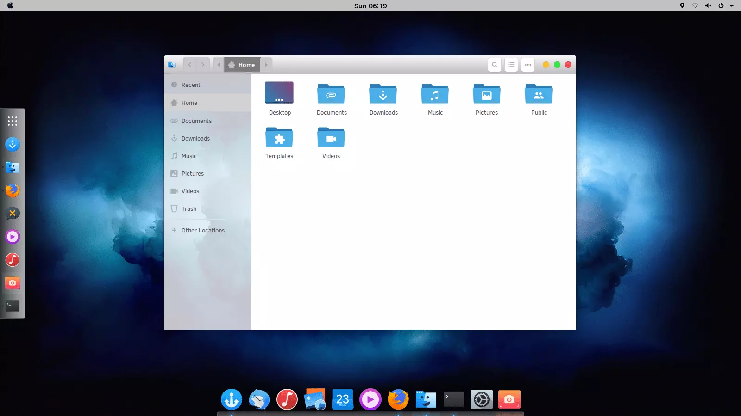The height and width of the screenshot is (416, 741).
Task: Open the Documents folder icon
Action: 331,95
